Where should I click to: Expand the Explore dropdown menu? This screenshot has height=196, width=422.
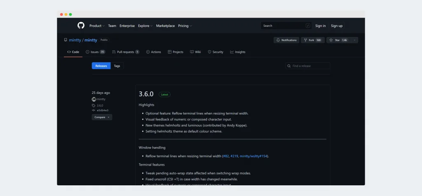145,26
